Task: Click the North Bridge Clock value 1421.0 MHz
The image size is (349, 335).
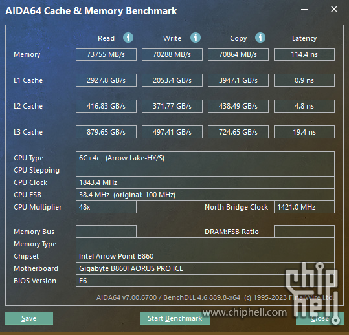Action: click(304, 207)
